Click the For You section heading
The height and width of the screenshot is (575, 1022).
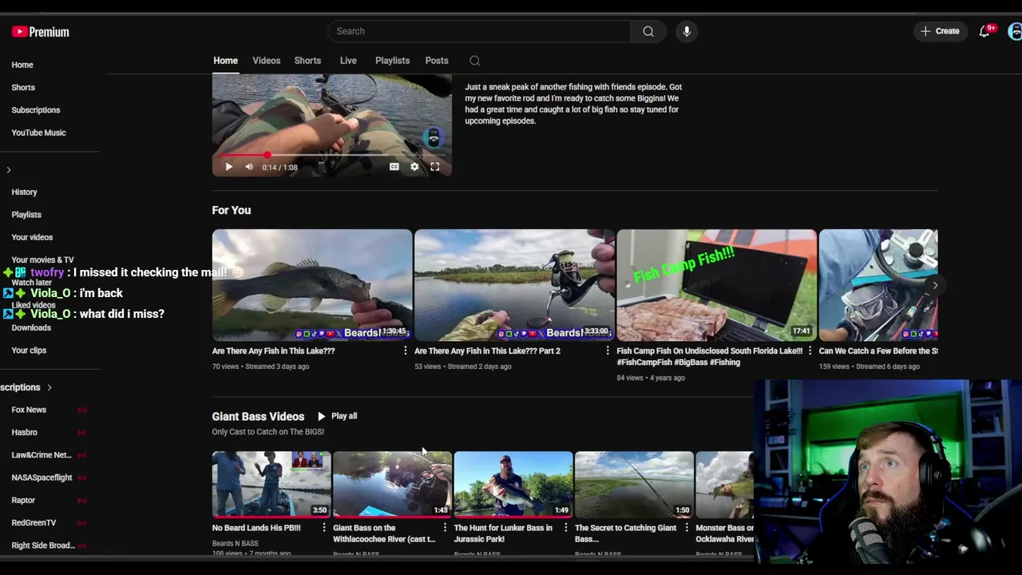point(232,210)
